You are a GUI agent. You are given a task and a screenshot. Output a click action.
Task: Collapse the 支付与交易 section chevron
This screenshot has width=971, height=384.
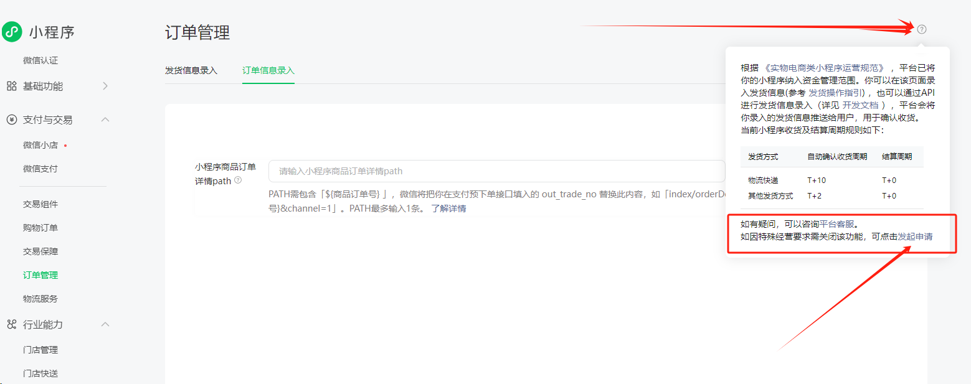(105, 119)
